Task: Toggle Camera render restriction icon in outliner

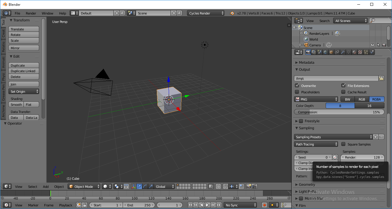Action: coord(384,45)
